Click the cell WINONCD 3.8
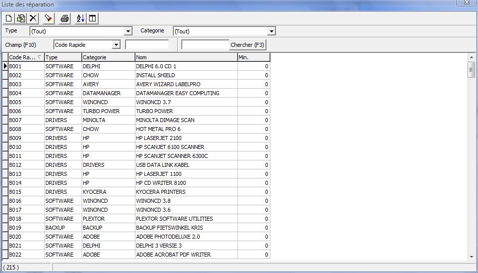 (x=186, y=201)
